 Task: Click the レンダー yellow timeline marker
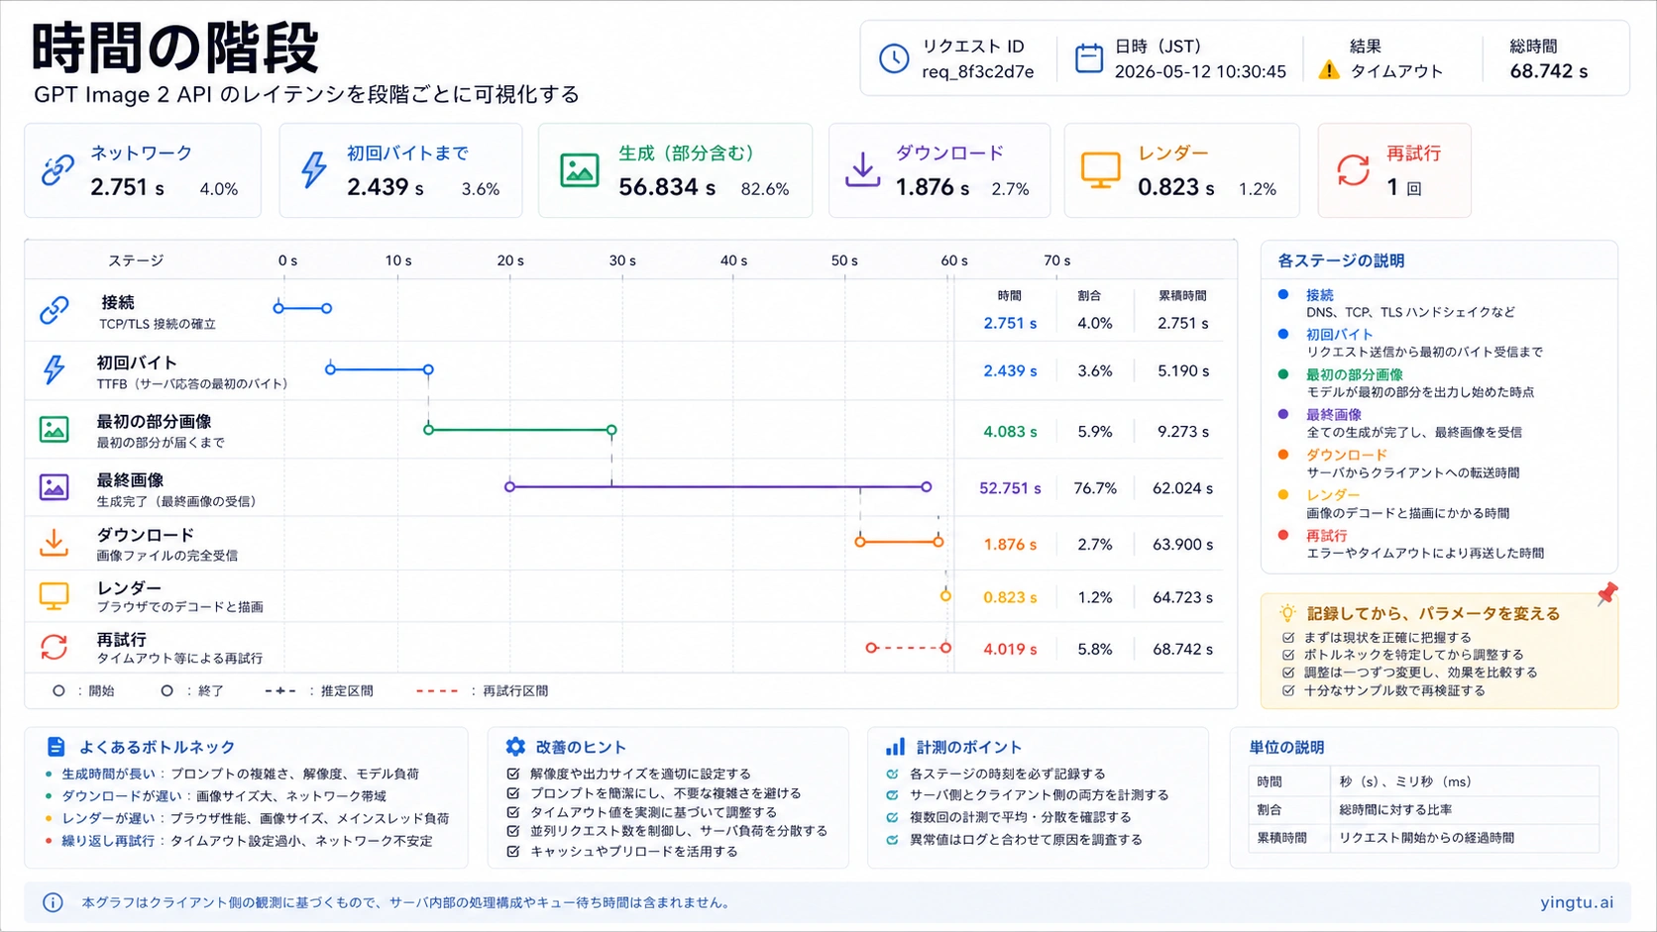[945, 595]
